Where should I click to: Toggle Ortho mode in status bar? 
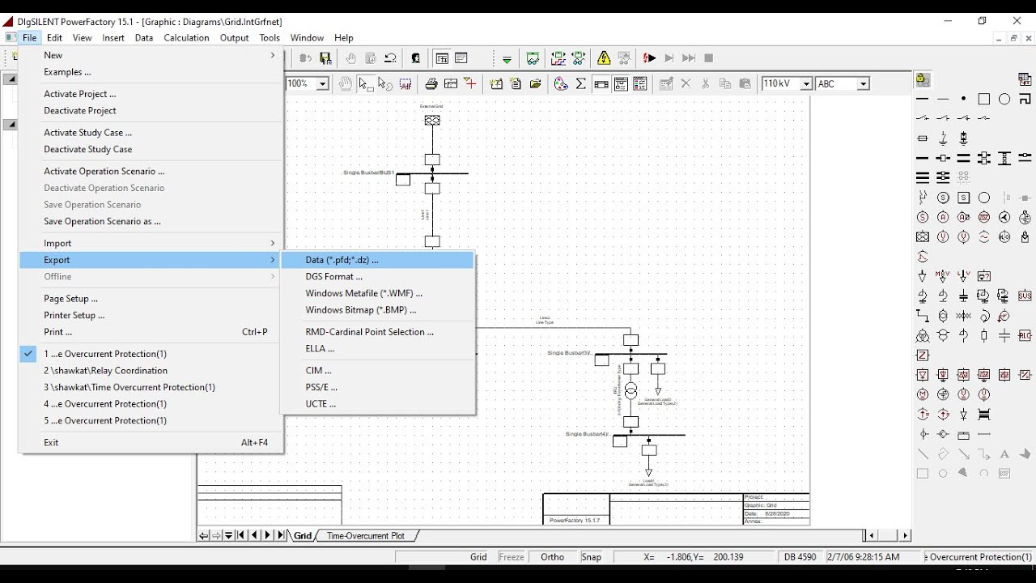(x=553, y=557)
